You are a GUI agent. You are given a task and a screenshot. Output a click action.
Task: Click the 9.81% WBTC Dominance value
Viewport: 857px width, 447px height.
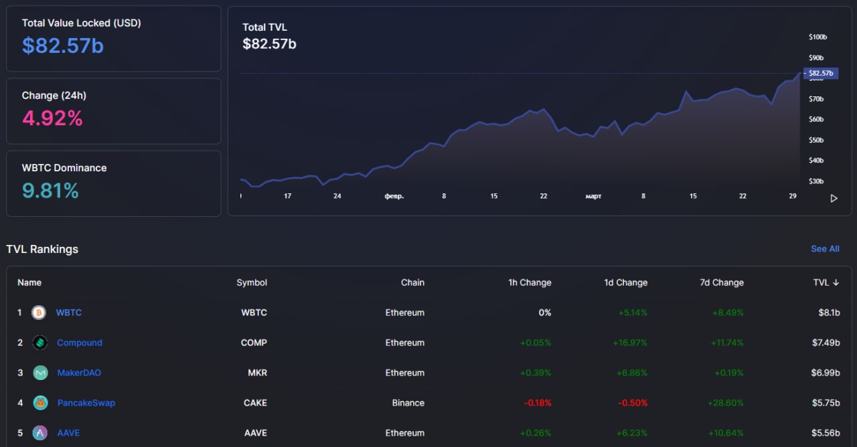(x=50, y=191)
